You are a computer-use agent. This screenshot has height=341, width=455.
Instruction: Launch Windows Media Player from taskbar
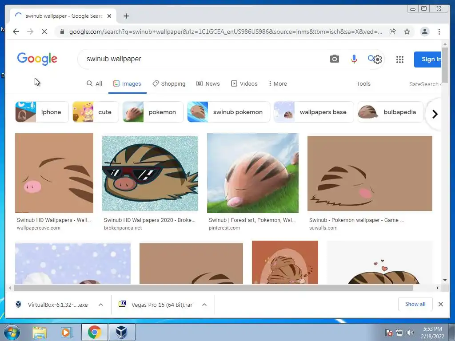pyautogui.click(x=67, y=332)
